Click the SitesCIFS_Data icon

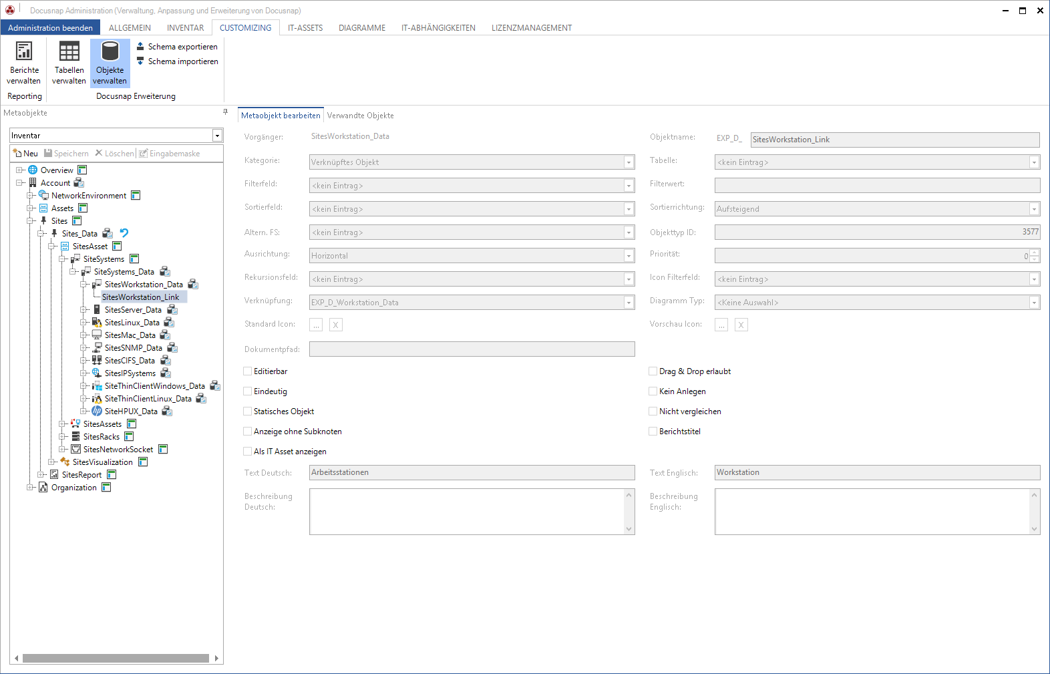coord(97,361)
